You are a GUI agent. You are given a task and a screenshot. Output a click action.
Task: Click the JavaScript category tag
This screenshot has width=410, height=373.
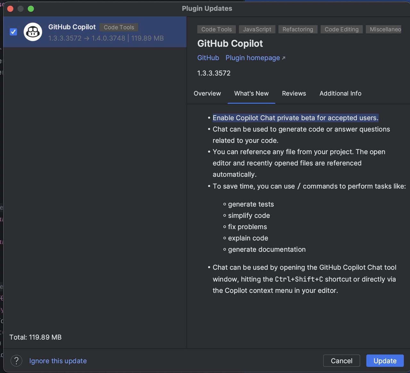point(257,29)
